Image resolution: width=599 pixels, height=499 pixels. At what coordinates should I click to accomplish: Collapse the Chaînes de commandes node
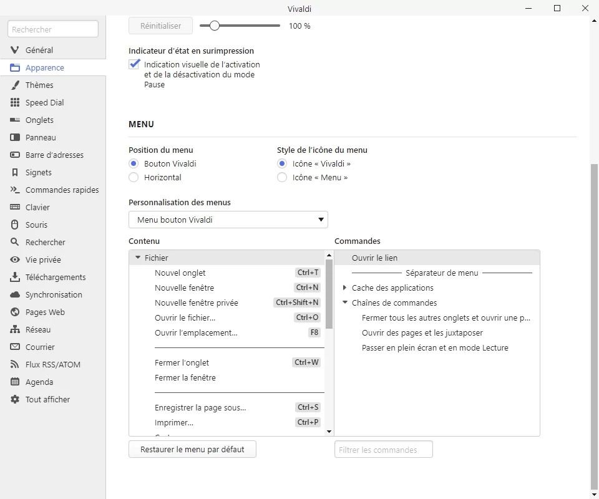[x=345, y=303]
